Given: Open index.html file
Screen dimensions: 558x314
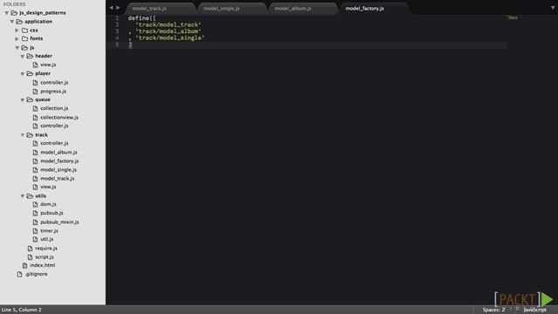Looking at the screenshot, I should pos(43,265).
